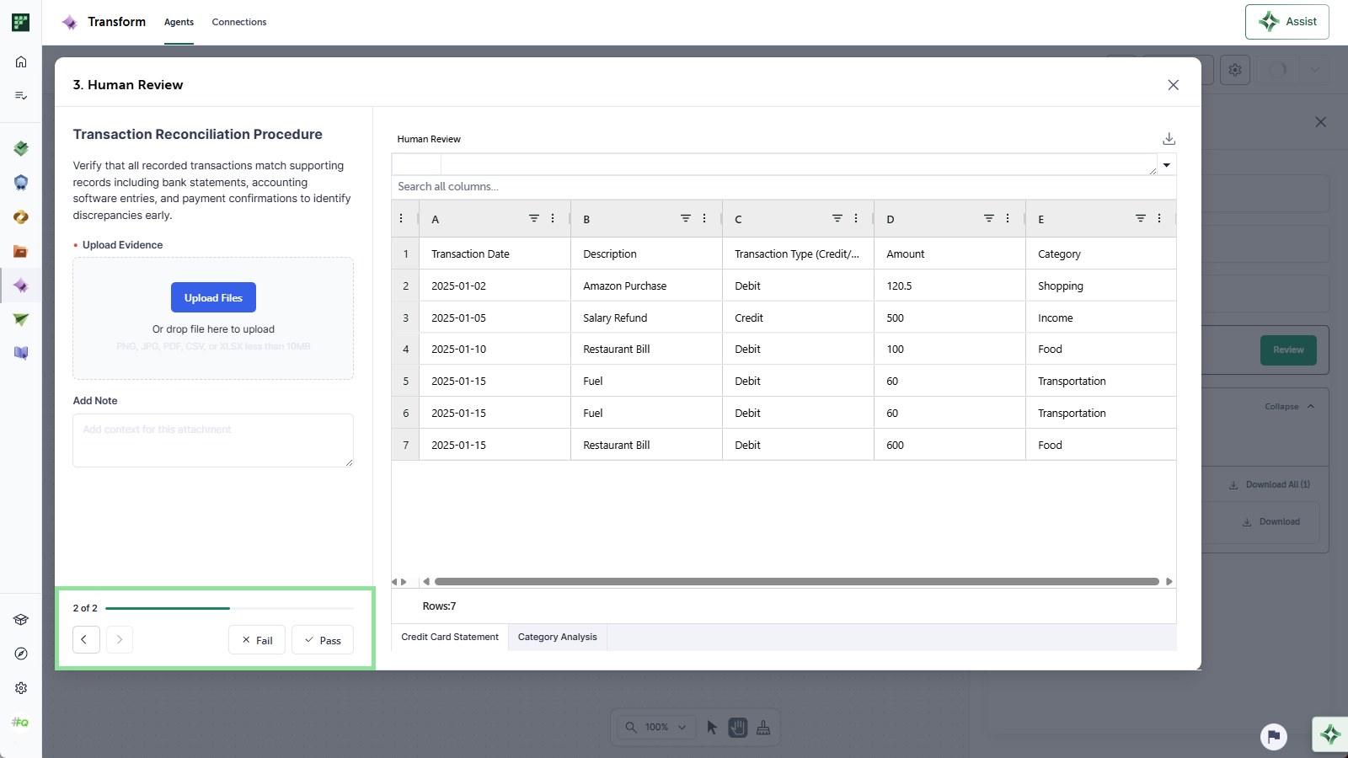This screenshot has width=1348, height=758.
Task: Download the Human Review spreadsheet
Action: pyautogui.click(x=1169, y=139)
